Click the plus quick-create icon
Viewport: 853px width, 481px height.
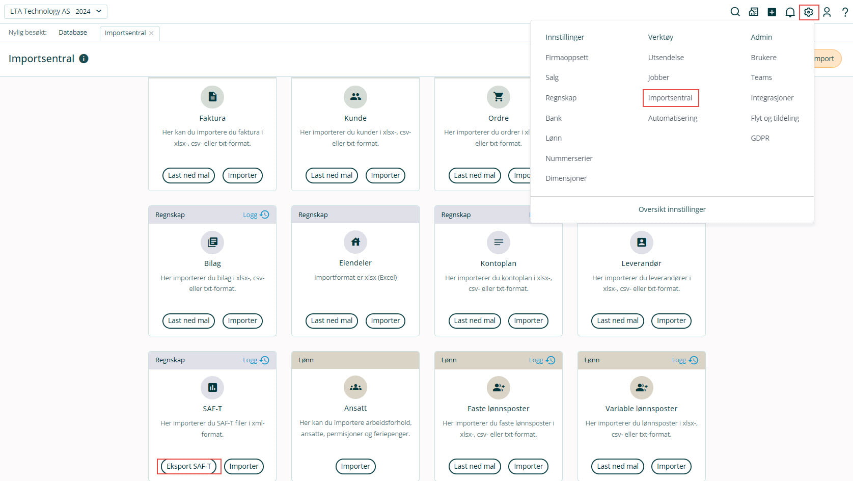(x=772, y=12)
